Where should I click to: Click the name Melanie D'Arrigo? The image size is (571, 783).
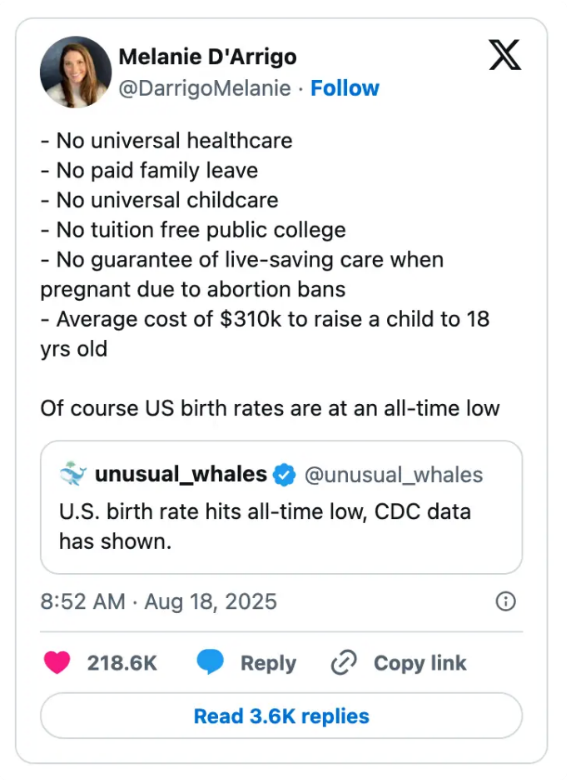tap(208, 57)
